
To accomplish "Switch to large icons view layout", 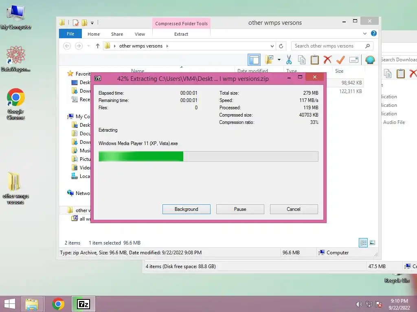I will click(x=372, y=243).
